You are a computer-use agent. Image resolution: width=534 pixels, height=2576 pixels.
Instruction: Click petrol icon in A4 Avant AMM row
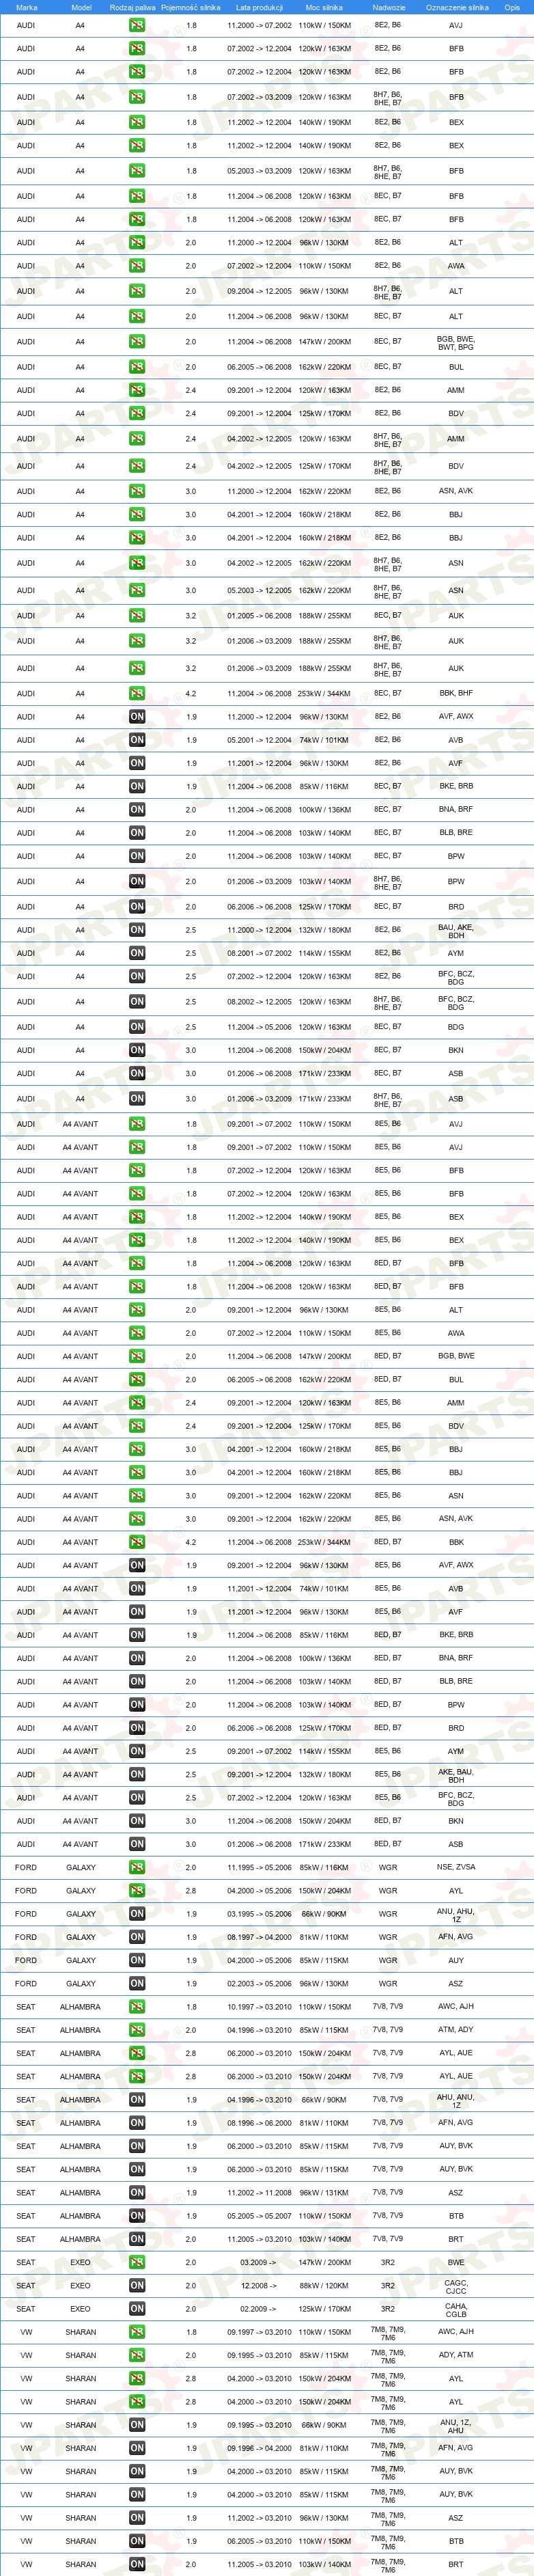(137, 1403)
